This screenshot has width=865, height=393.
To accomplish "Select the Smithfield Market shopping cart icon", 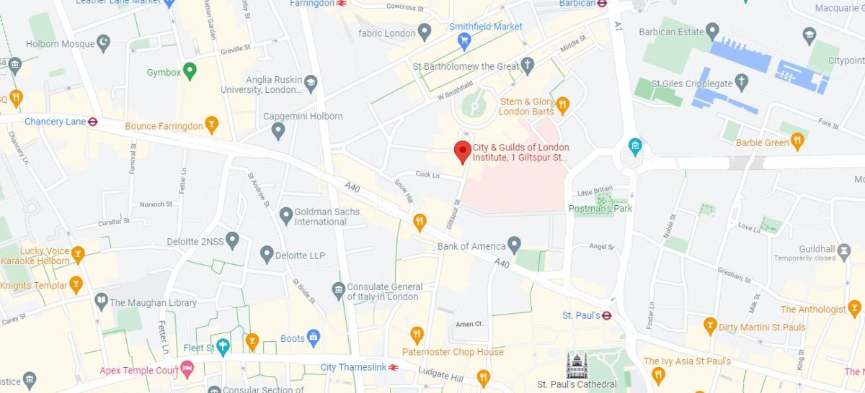I will 465,42.
